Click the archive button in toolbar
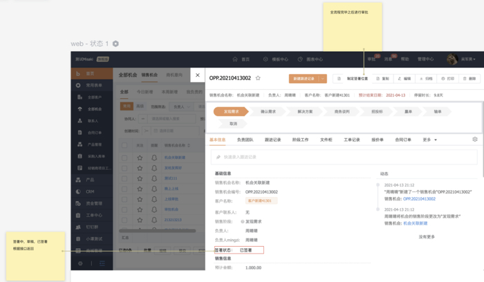 tap(426, 79)
